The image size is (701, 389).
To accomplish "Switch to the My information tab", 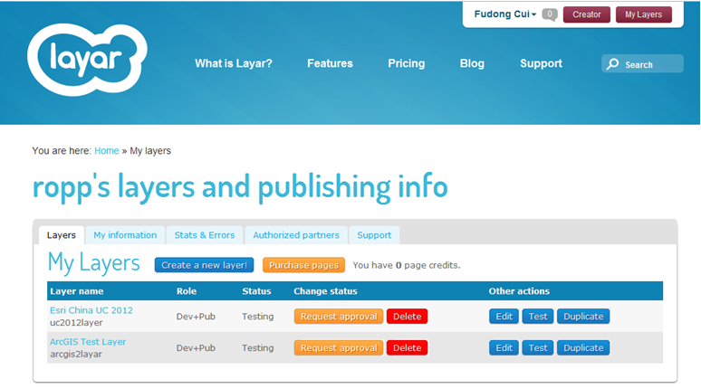I will (125, 235).
